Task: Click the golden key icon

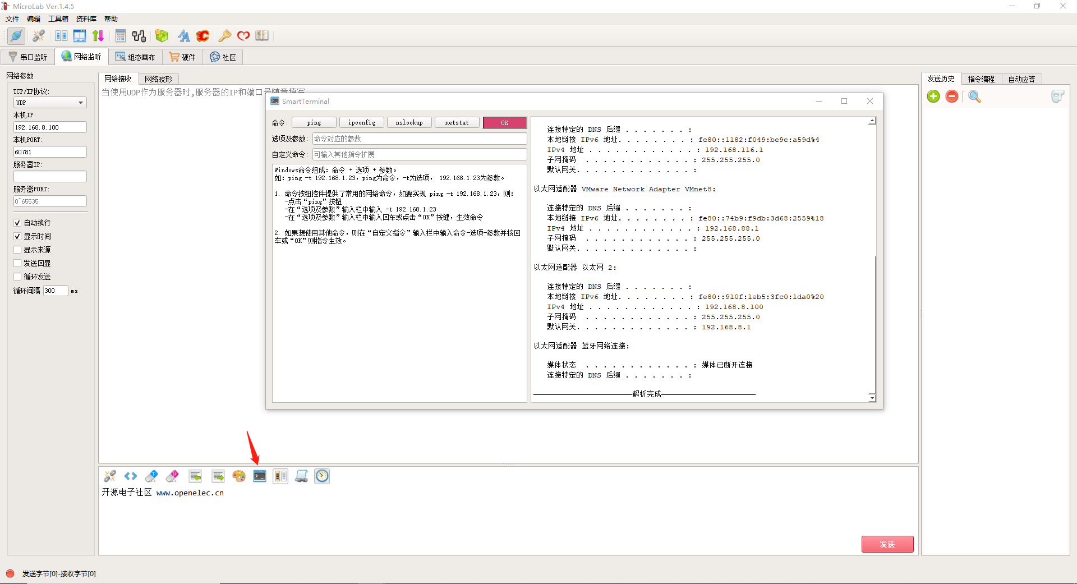Action: (224, 36)
